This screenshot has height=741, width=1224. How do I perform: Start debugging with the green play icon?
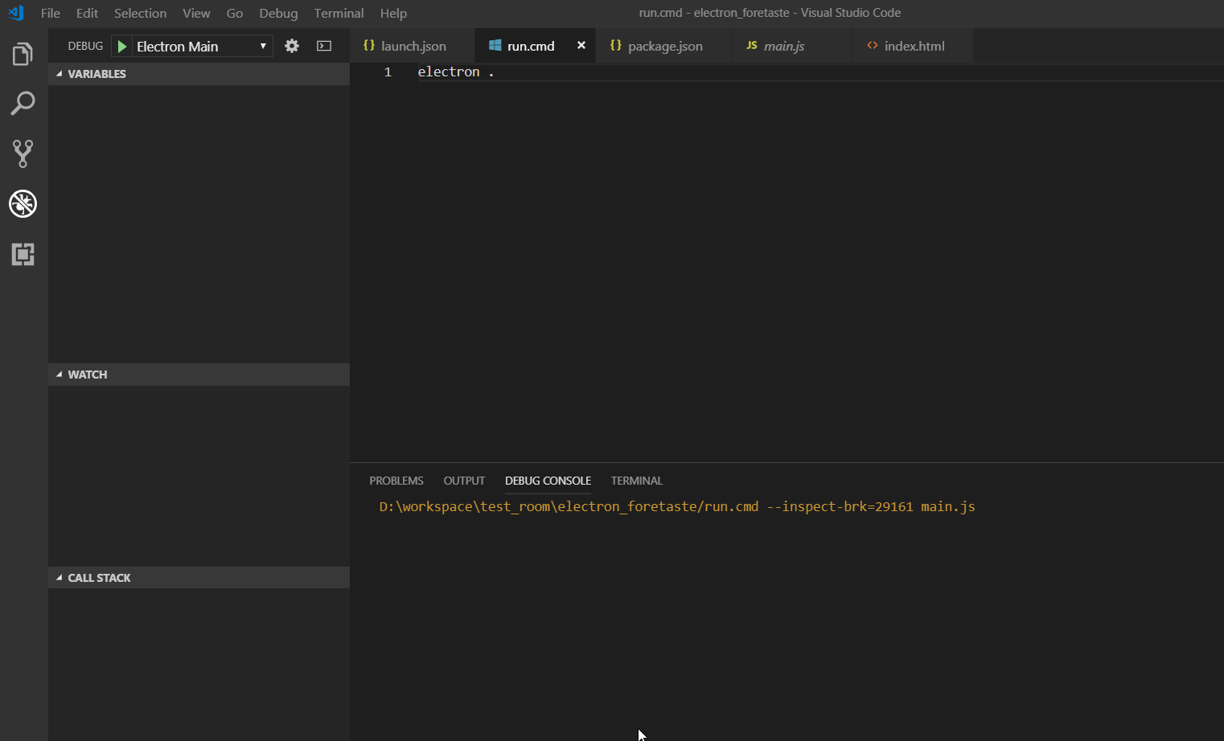click(121, 46)
